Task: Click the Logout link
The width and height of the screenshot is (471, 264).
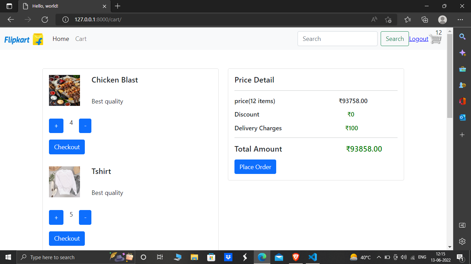Action: pyautogui.click(x=419, y=39)
